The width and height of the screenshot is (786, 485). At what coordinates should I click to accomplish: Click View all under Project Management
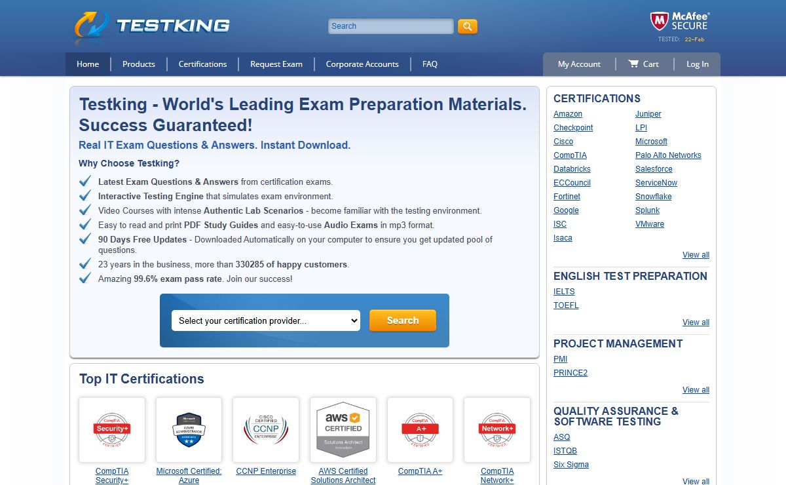point(696,390)
